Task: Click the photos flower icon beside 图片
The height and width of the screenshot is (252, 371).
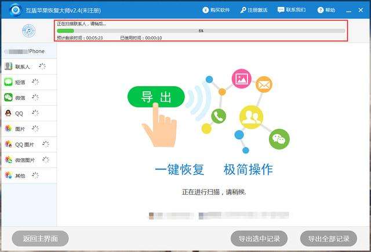Action: pos(8,128)
